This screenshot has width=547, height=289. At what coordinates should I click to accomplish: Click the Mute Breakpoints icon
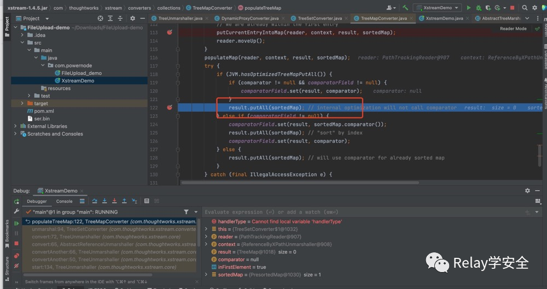coord(16,266)
